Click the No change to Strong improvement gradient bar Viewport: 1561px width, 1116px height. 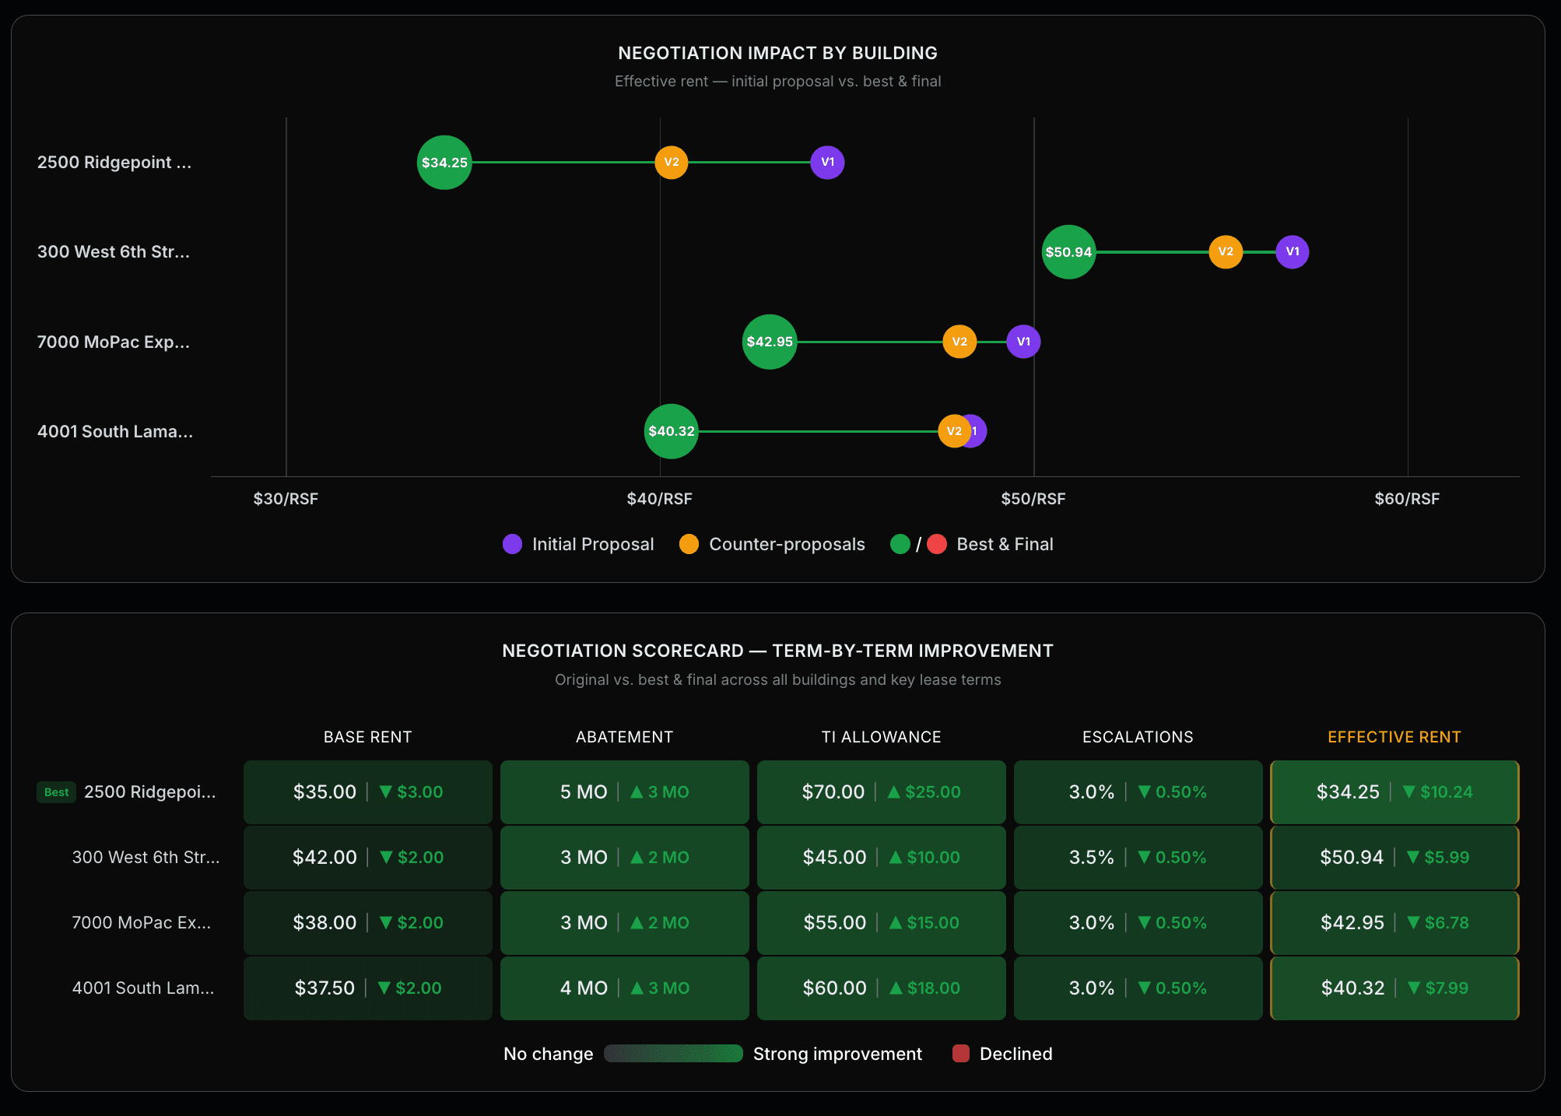pos(673,1053)
